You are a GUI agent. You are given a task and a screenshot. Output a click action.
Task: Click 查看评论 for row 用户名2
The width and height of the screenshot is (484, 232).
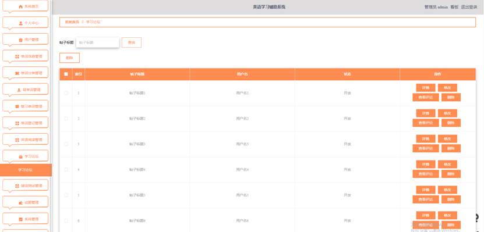tap(426, 123)
